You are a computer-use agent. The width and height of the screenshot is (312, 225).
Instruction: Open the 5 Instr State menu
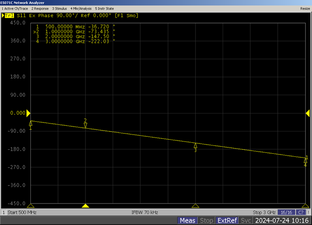[x=105, y=8]
